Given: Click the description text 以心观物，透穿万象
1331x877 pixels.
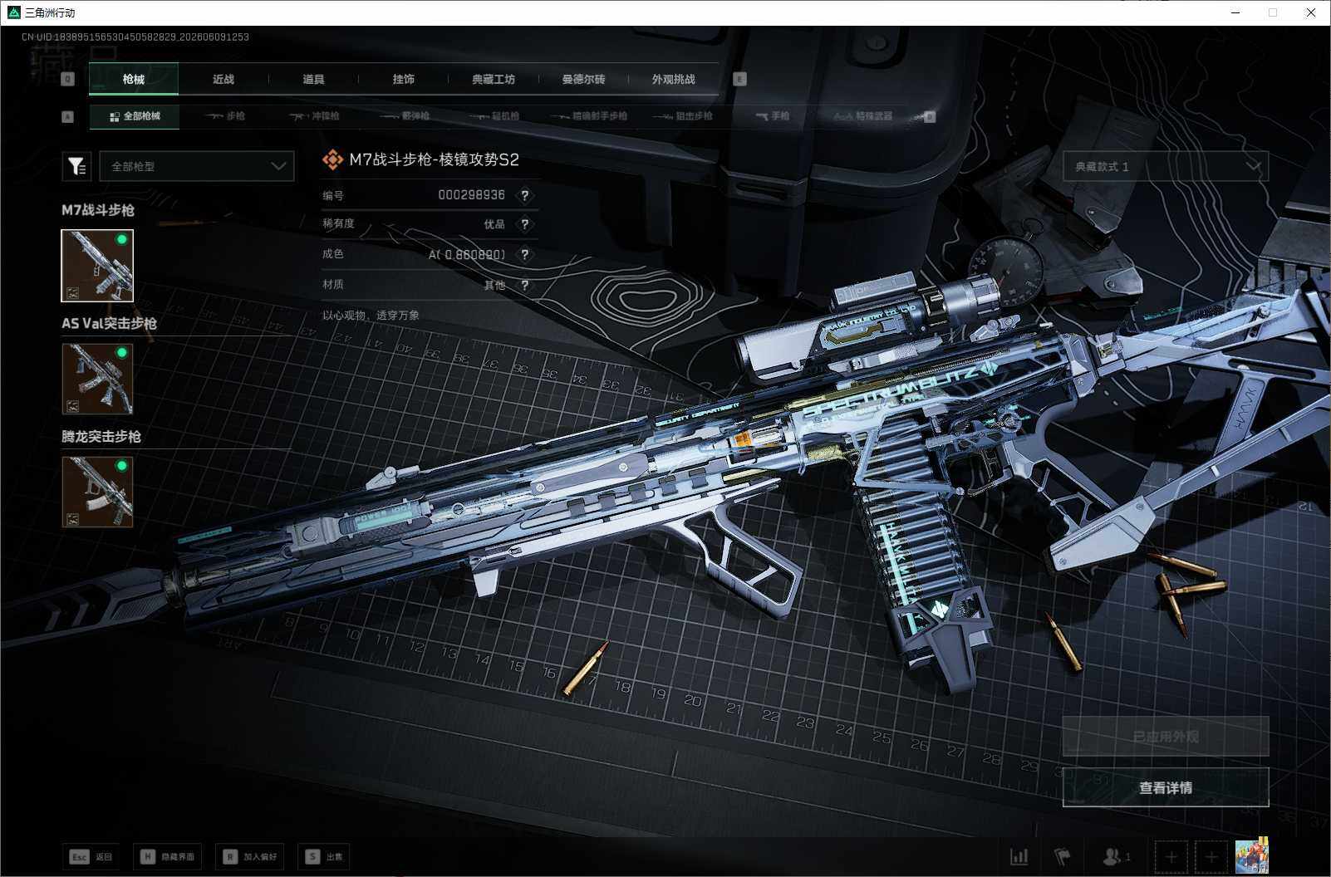Looking at the screenshot, I should click(x=371, y=316).
